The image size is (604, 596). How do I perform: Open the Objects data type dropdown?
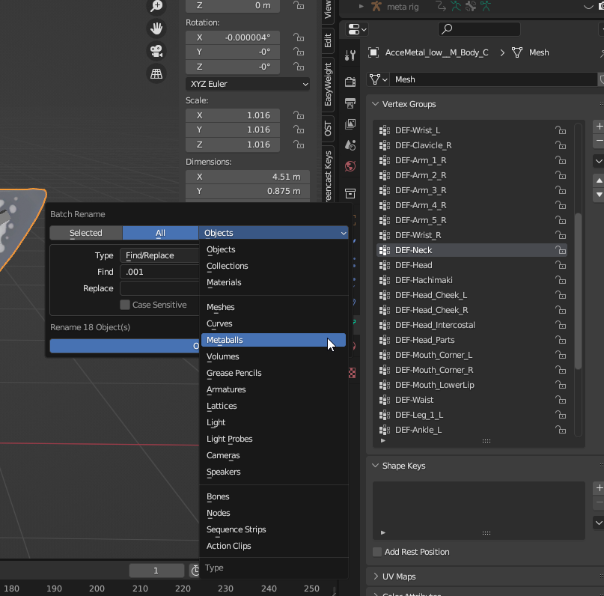273,233
